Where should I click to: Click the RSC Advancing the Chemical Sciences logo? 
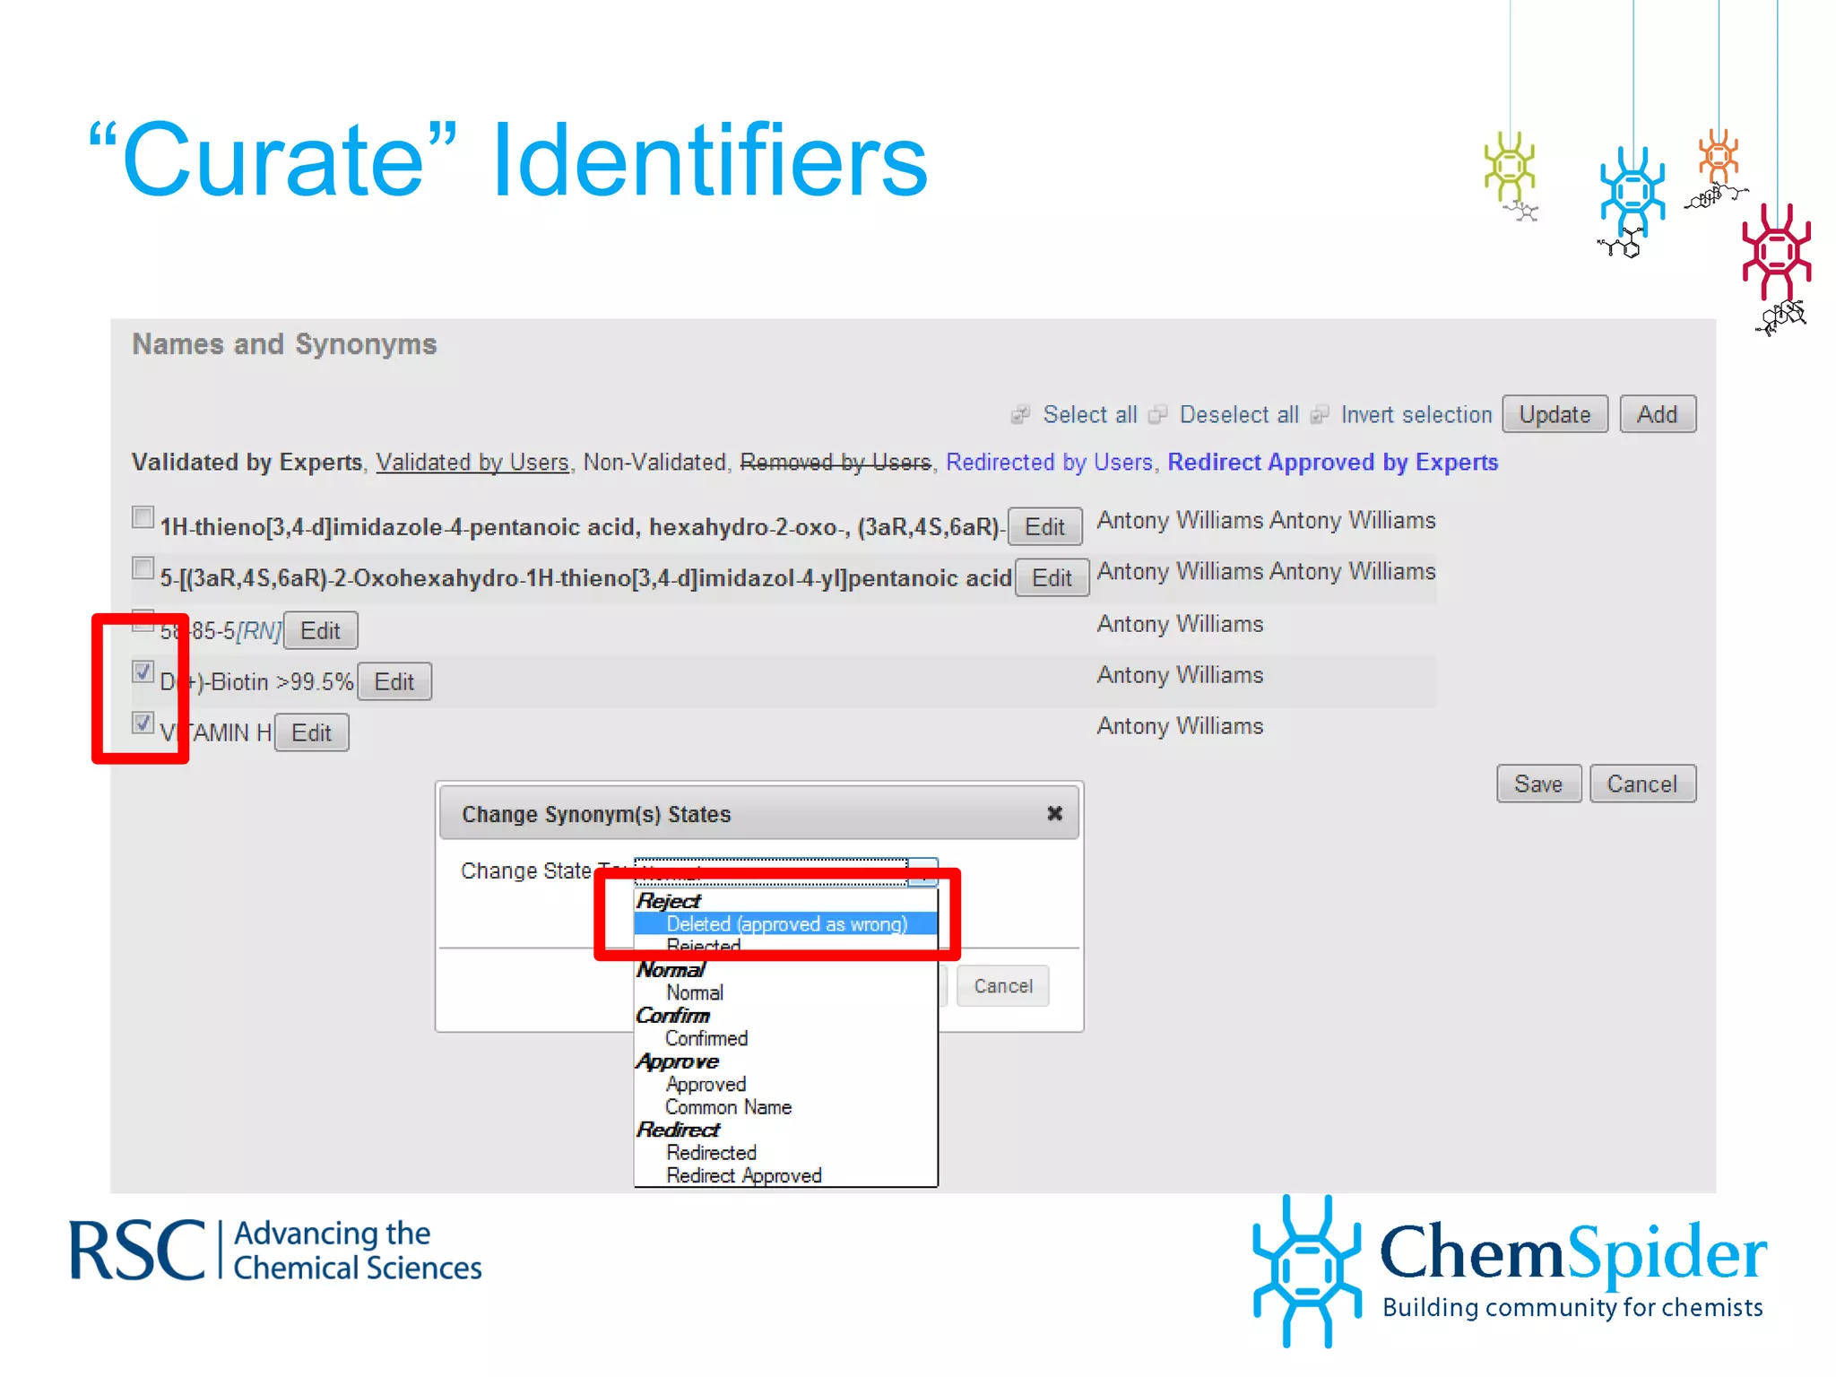pos(276,1251)
